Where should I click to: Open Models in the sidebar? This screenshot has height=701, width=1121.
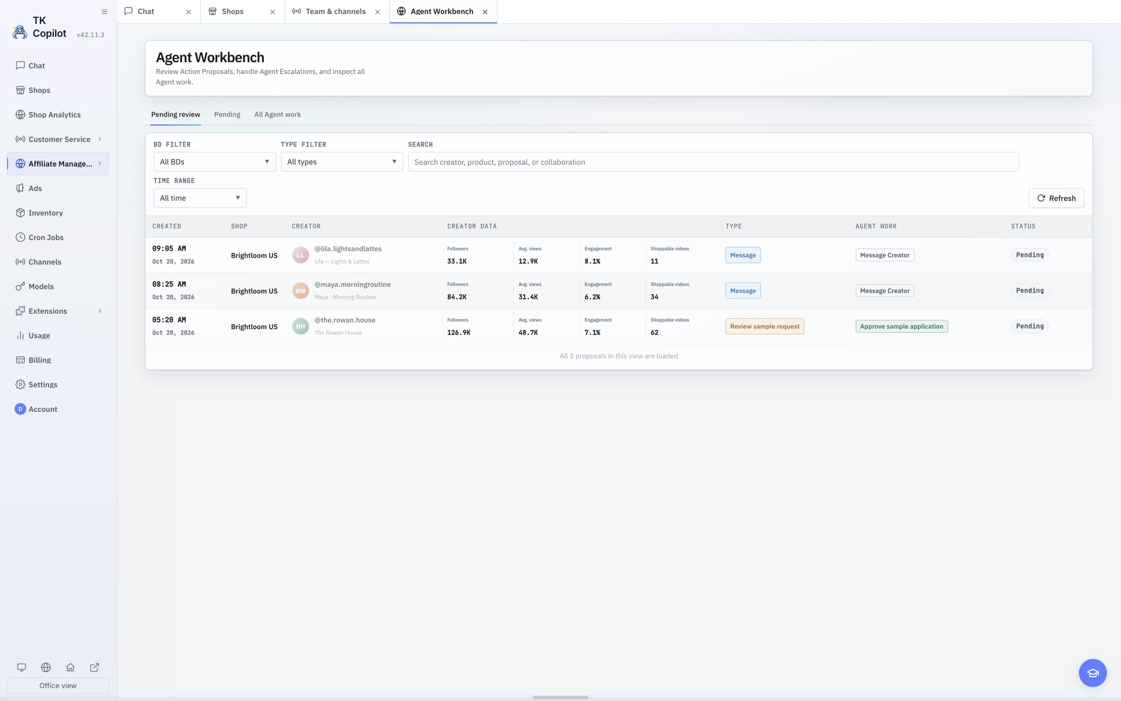(x=58, y=287)
